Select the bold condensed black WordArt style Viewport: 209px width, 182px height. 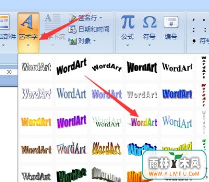[x=142, y=67]
